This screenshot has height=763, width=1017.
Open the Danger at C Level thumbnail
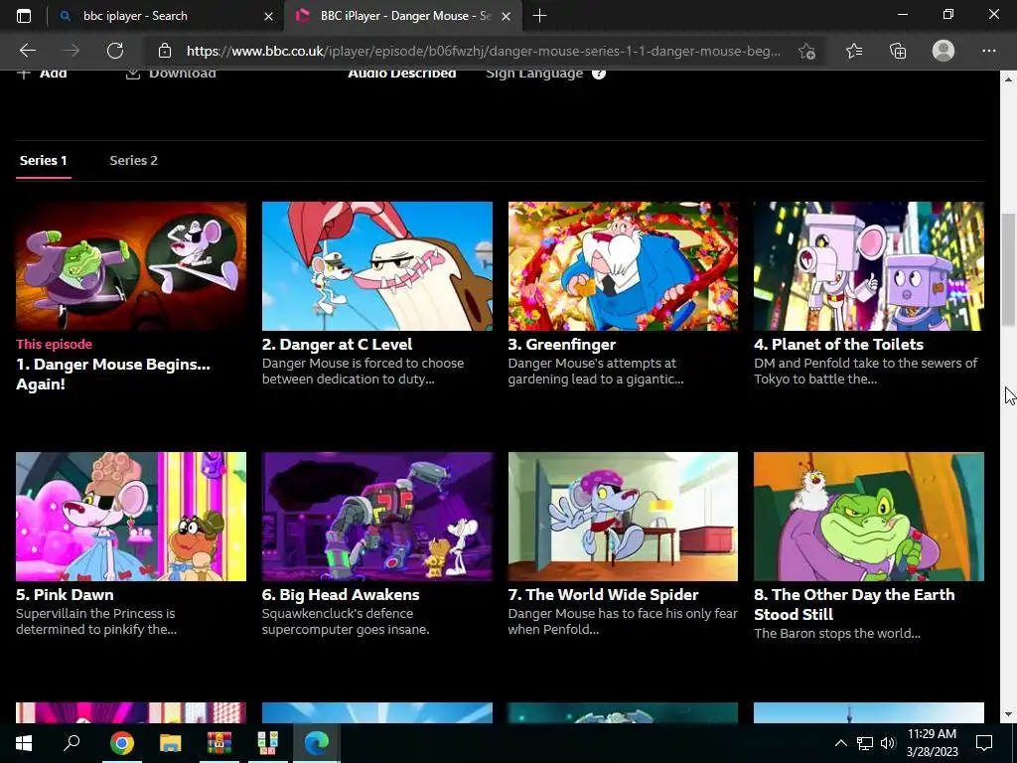(x=376, y=266)
